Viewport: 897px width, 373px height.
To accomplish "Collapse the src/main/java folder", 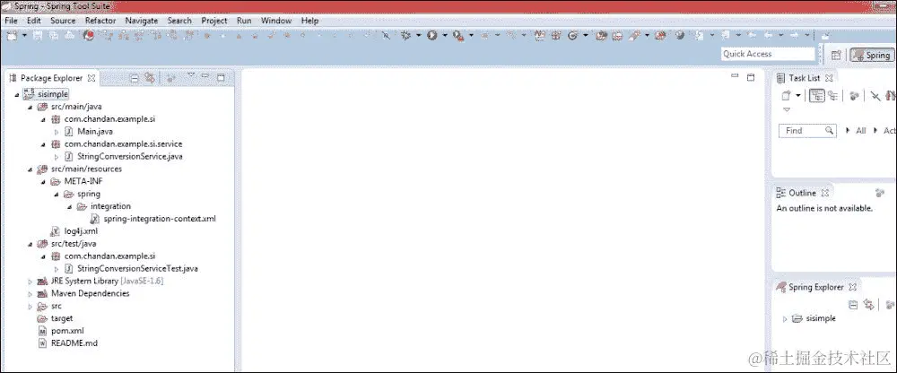I will pos(30,107).
